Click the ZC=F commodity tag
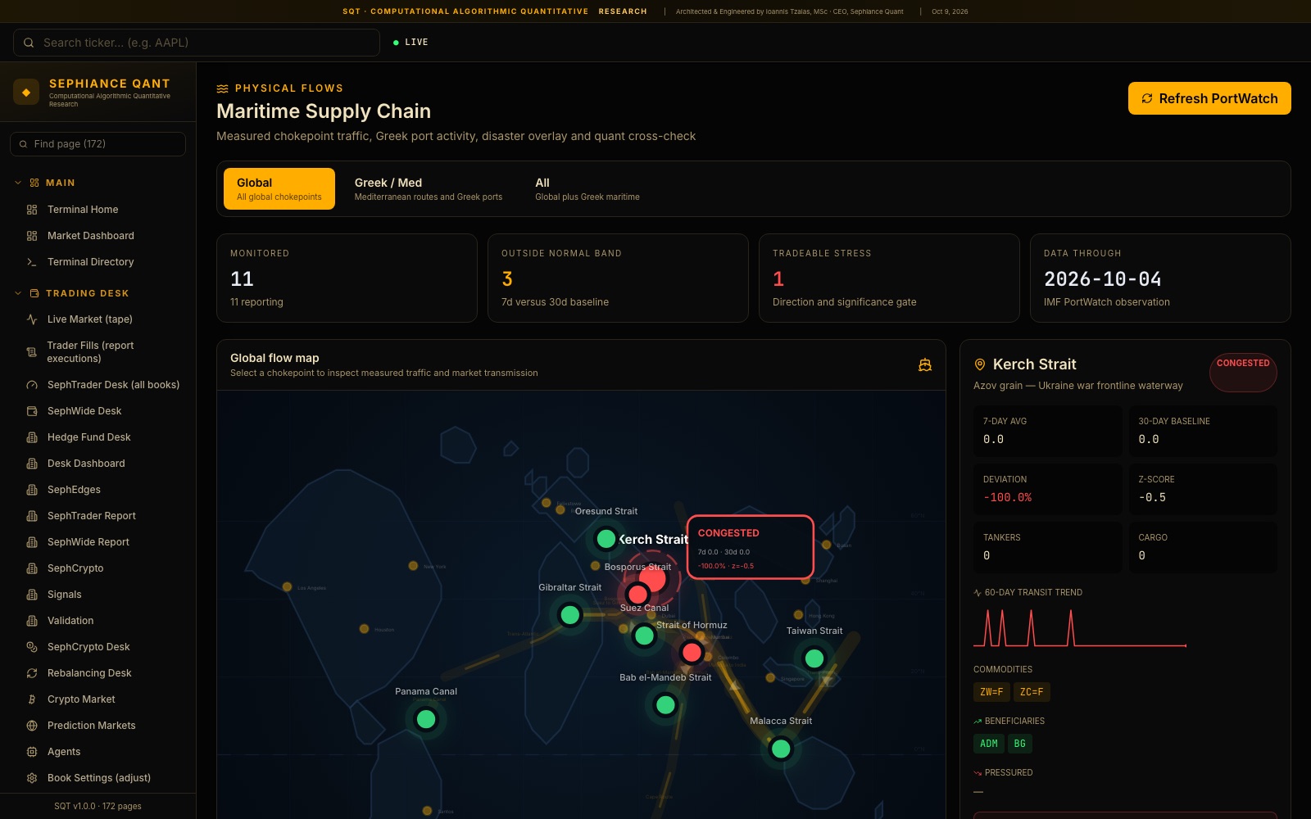 point(1032,692)
